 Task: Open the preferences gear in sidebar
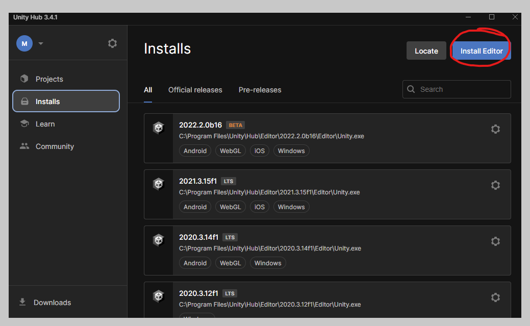click(x=112, y=43)
